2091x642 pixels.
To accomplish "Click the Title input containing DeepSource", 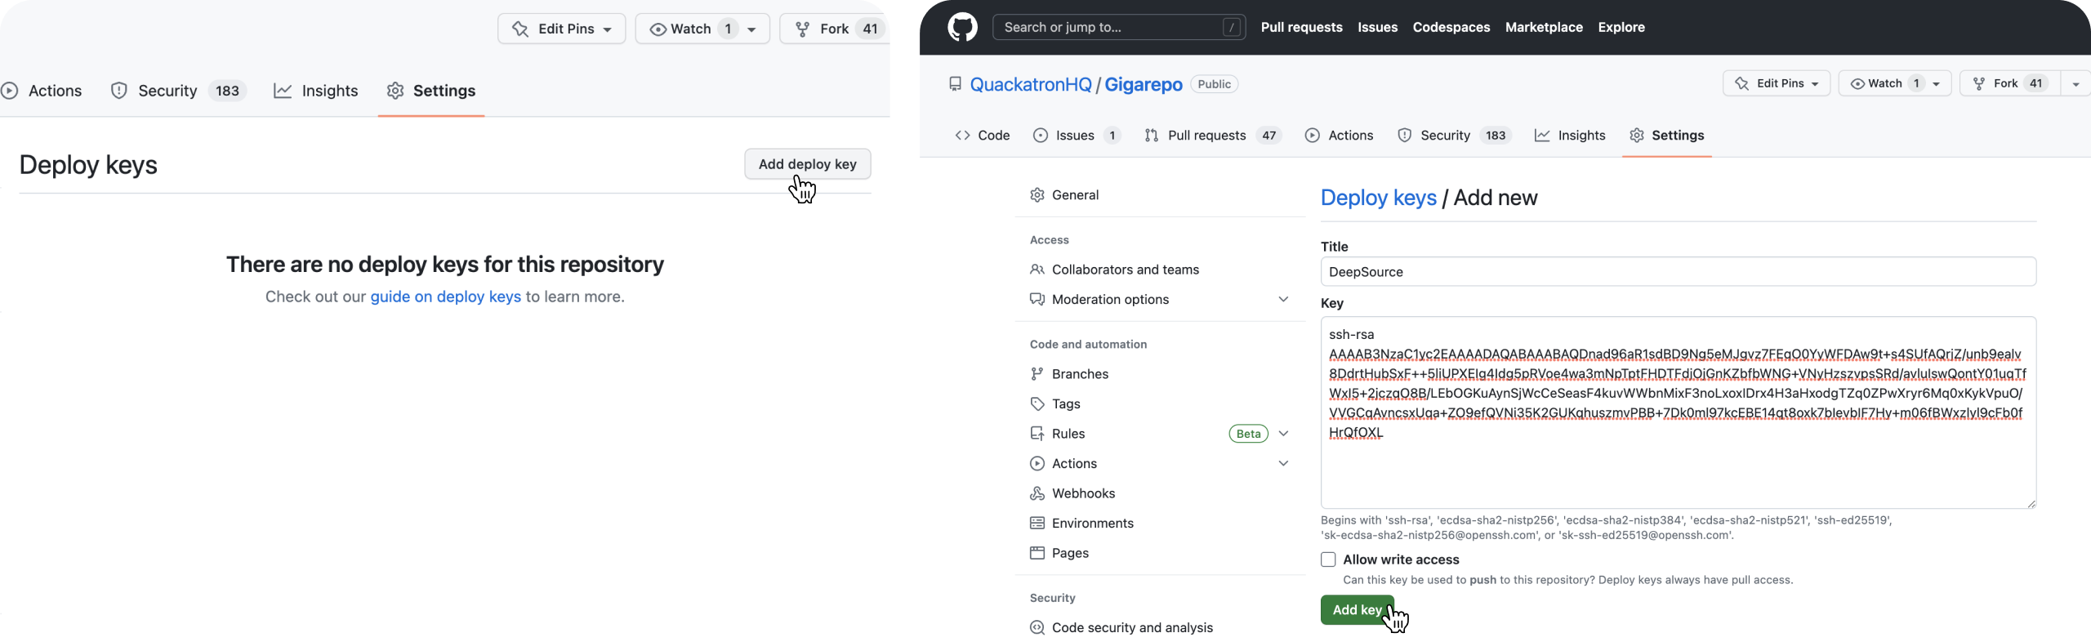I will point(1678,272).
